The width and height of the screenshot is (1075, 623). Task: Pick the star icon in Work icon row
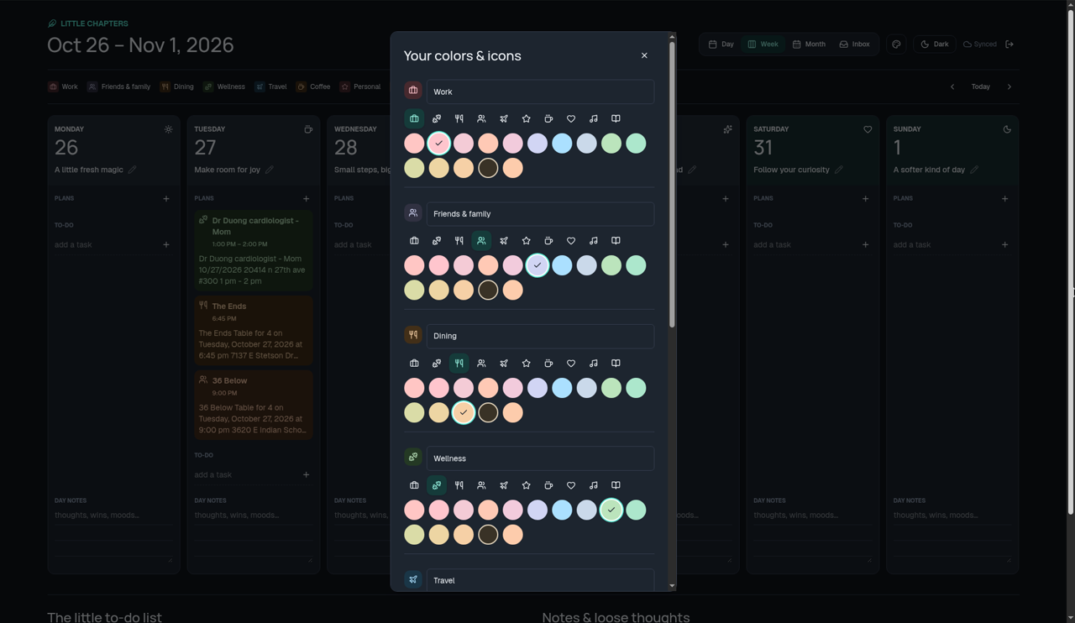tap(527, 119)
